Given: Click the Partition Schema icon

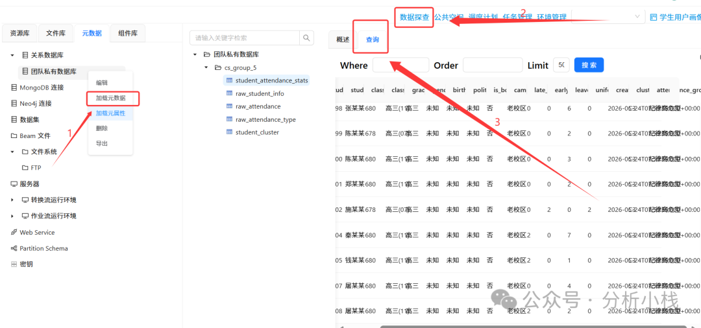Looking at the screenshot, I should [x=14, y=248].
